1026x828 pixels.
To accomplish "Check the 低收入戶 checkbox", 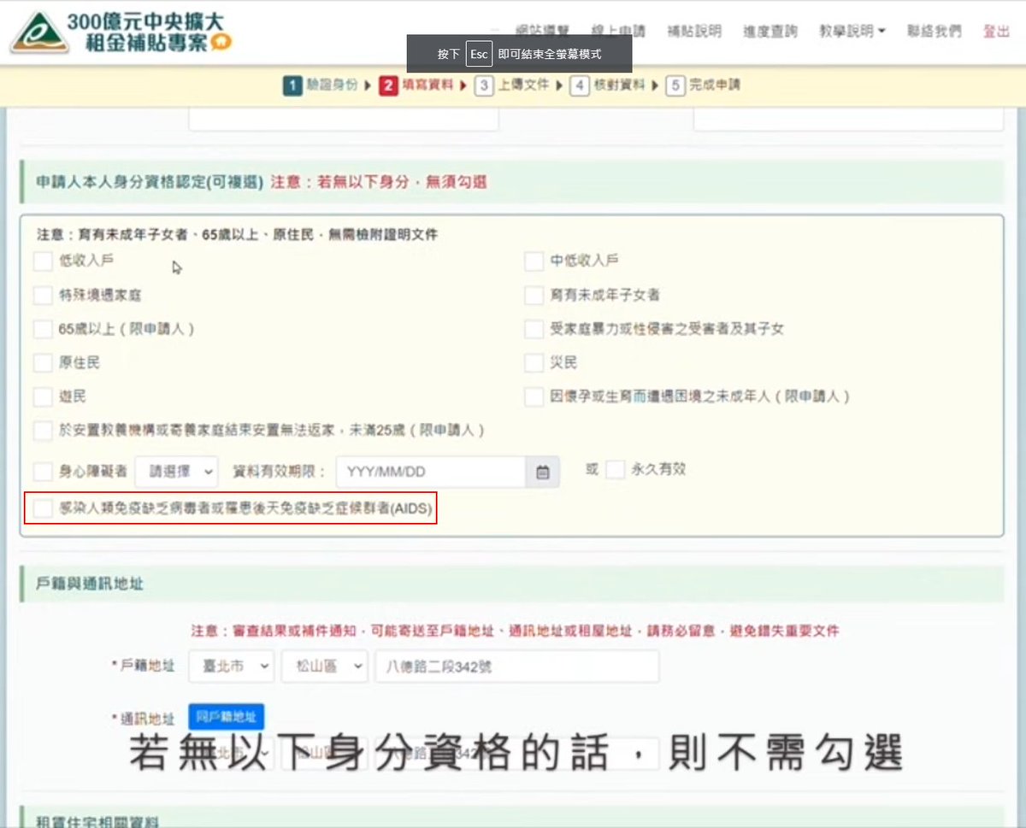I will click(42, 260).
